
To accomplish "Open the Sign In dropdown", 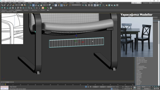I will (136, 3).
